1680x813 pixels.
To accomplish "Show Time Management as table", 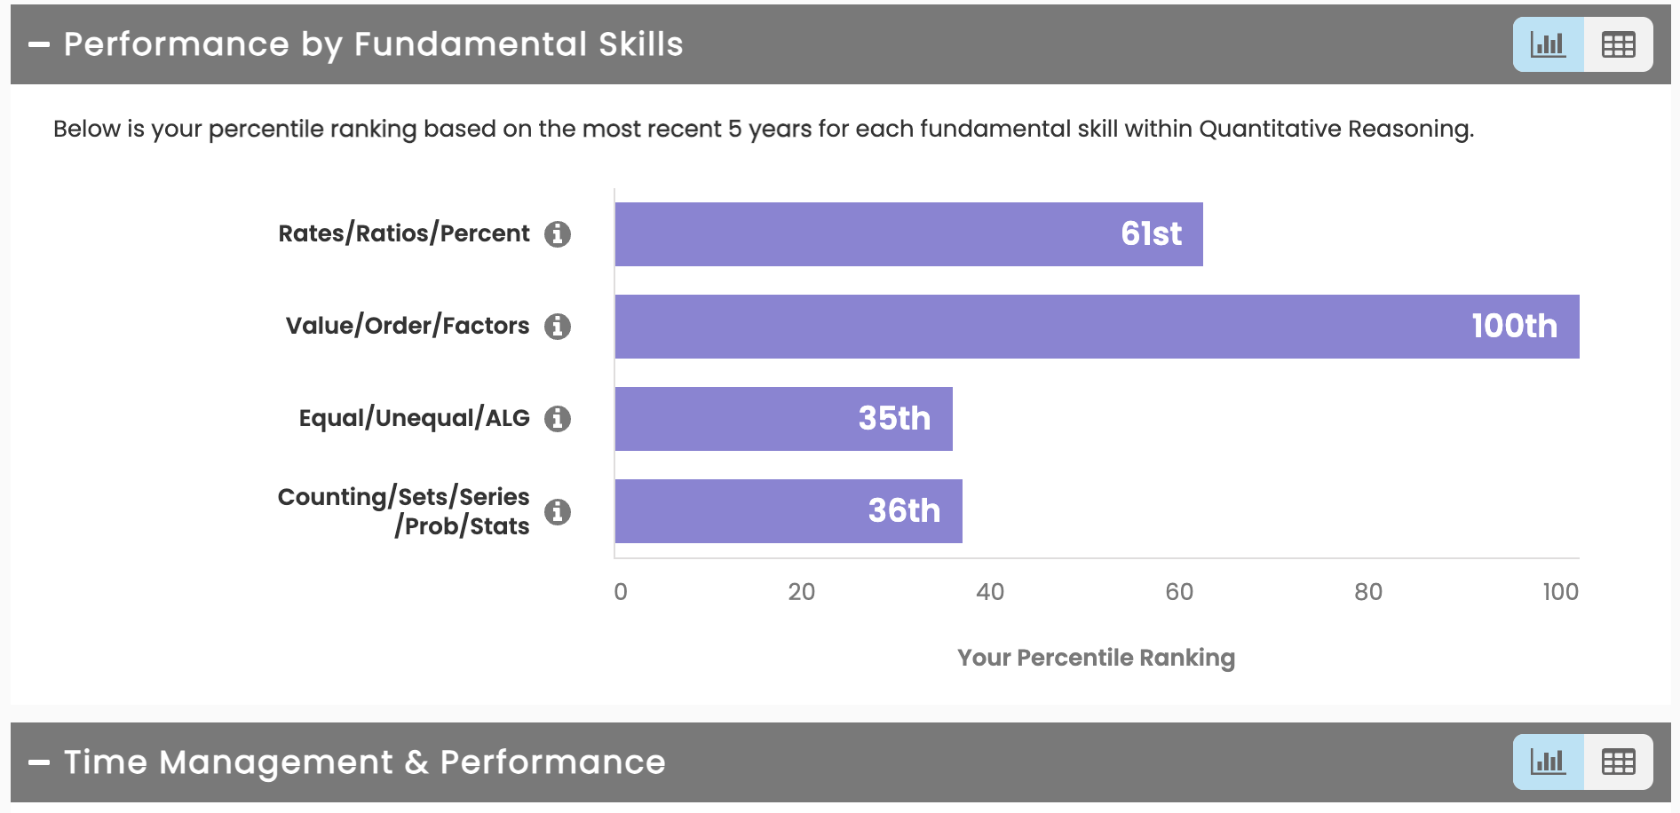I will [1618, 762].
